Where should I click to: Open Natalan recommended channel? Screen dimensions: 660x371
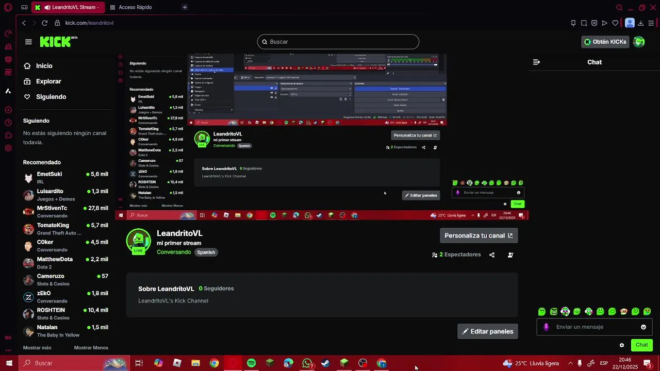[65, 331]
